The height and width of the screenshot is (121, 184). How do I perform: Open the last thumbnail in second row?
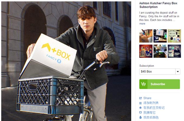(174, 51)
